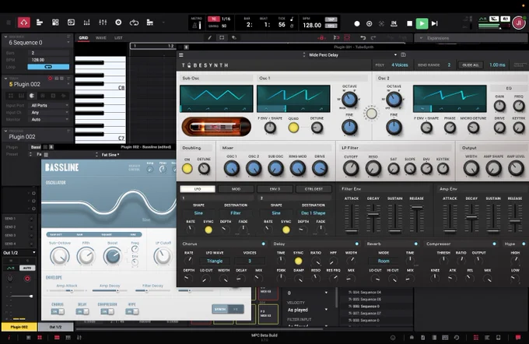
Task: Select the MOD tab in TubeSynth
Action: (236, 189)
